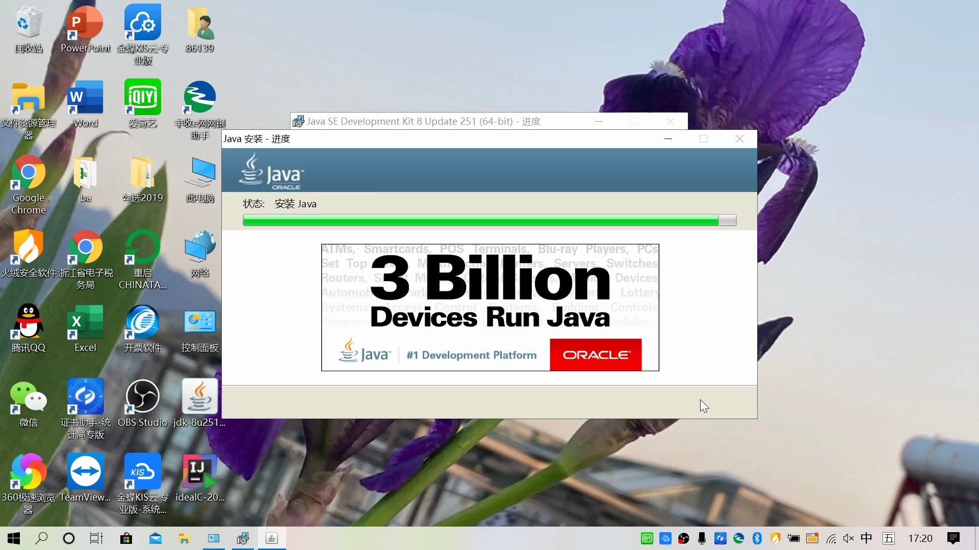Open Microsoft Store from the taskbar
The height and width of the screenshot is (550, 979).
(x=126, y=538)
